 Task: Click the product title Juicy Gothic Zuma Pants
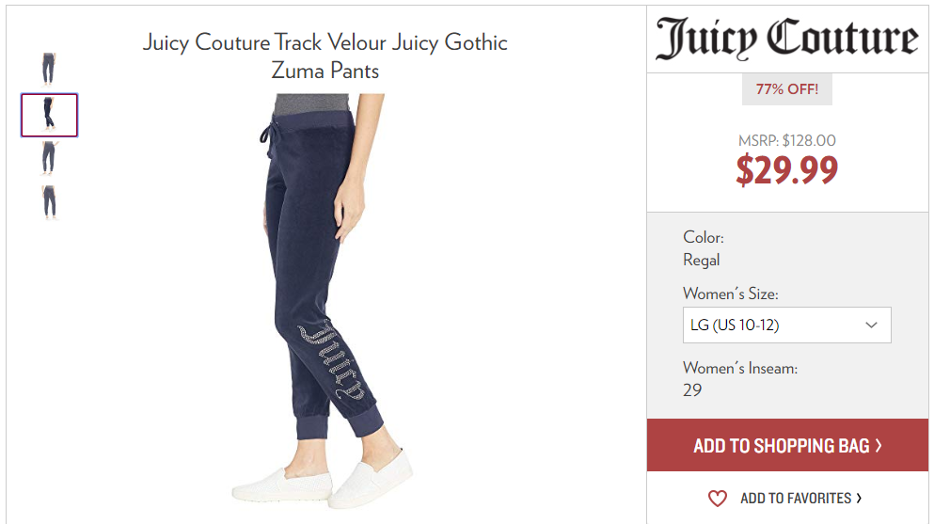[325, 56]
